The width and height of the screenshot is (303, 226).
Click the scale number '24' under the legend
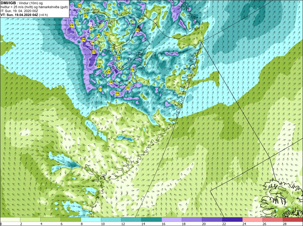(x=244, y=224)
